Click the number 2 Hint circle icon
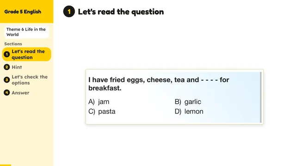 (7, 67)
